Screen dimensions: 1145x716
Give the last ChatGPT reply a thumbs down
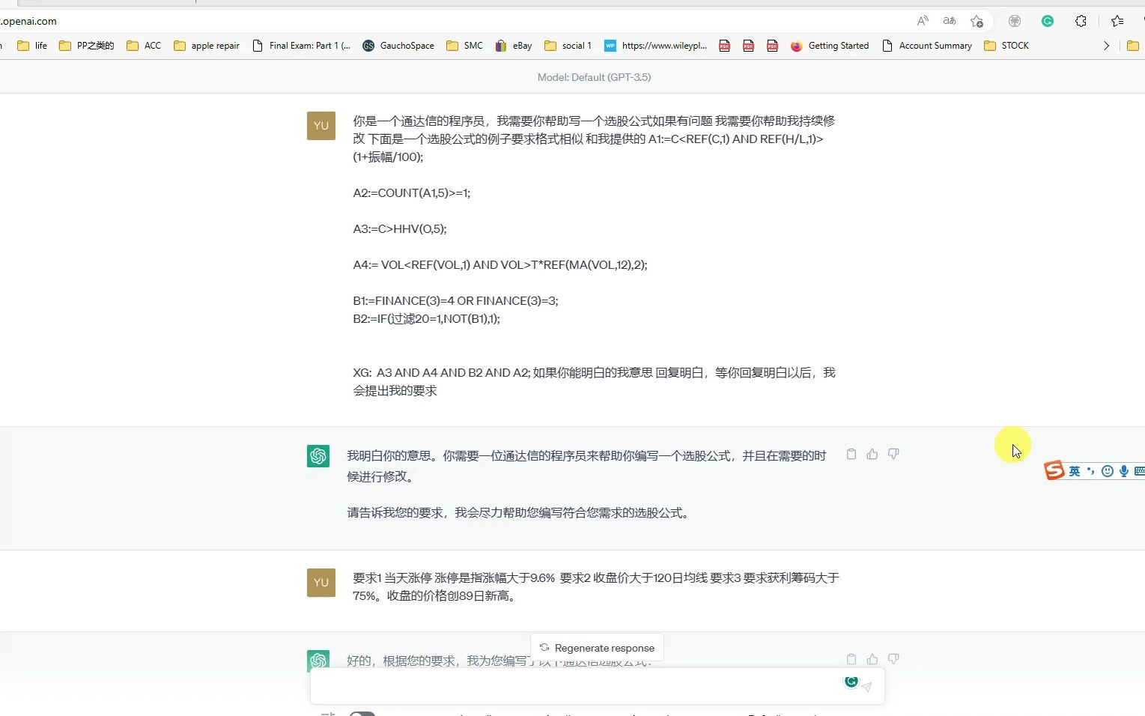pos(893,659)
